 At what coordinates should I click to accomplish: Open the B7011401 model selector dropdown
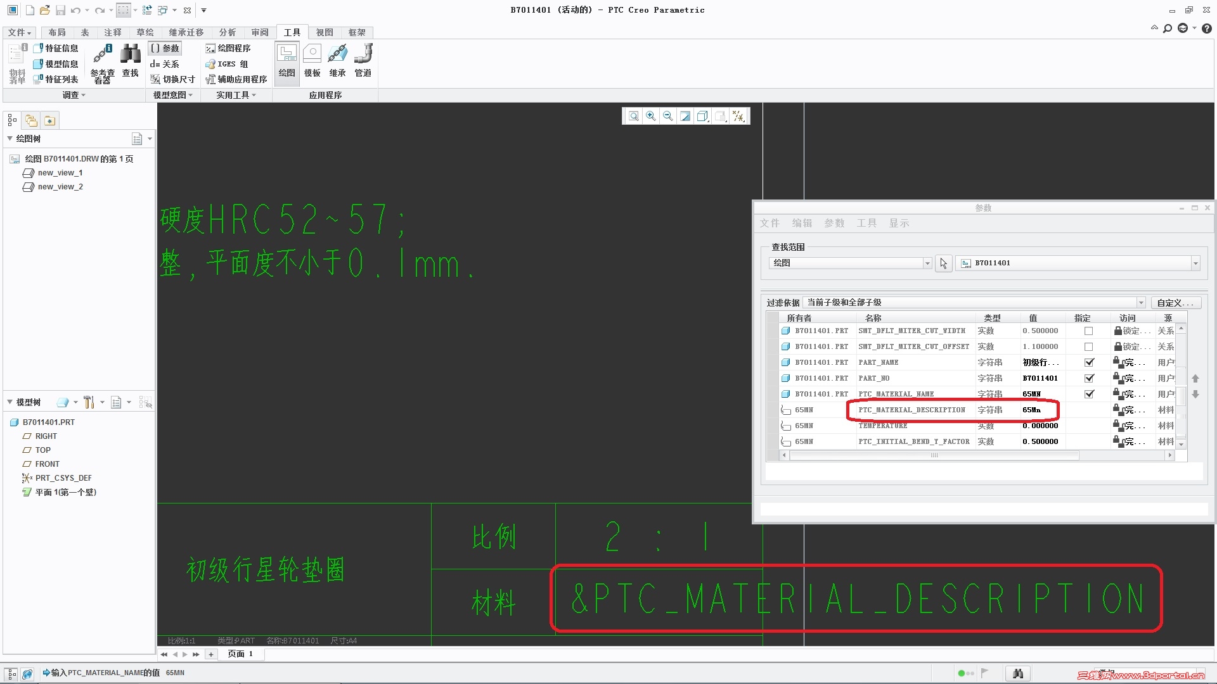(x=1195, y=263)
